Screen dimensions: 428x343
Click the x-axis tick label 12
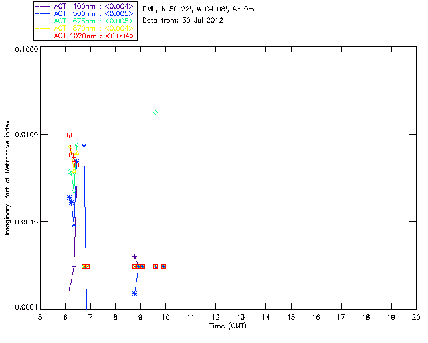[x=215, y=317]
